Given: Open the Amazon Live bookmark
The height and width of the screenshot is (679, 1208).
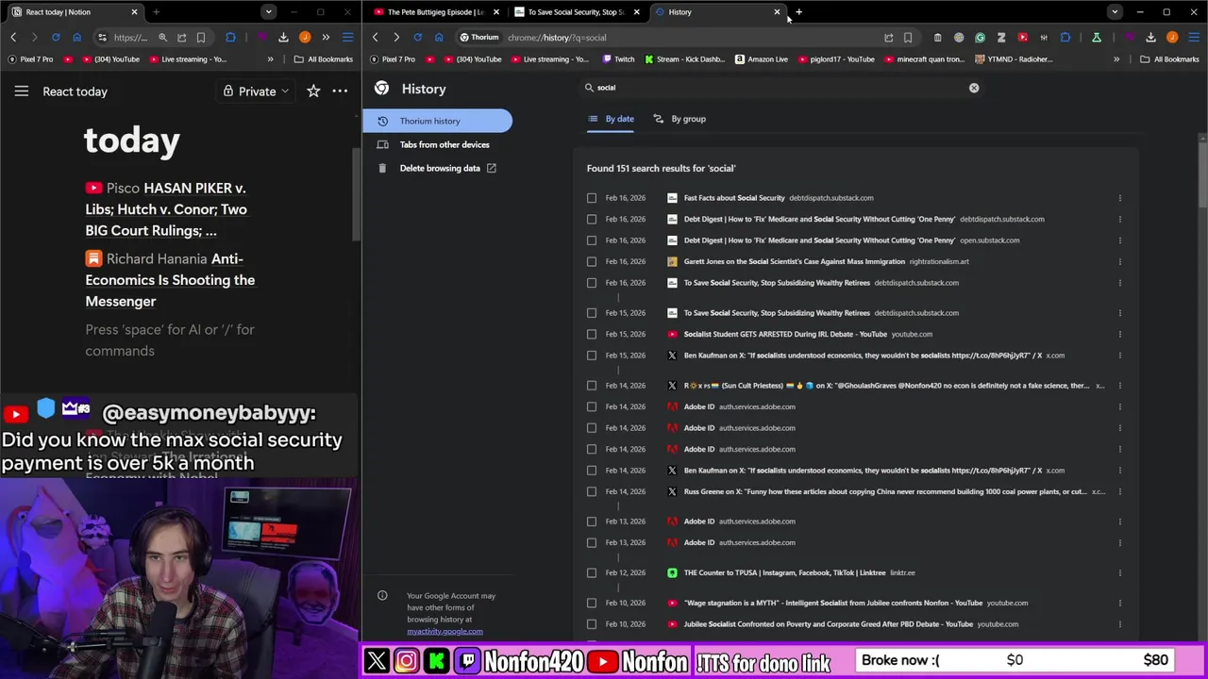Looking at the screenshot, I should [762, 58].
